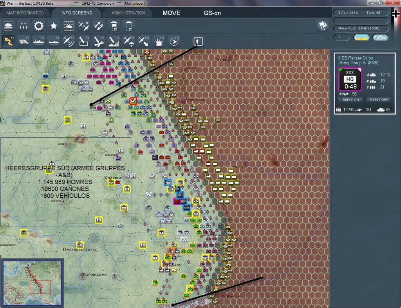The width and height of the screenshot is (401, 308).
Task: Select the F9 air transport parachute icon
Action: click(129, 41)
